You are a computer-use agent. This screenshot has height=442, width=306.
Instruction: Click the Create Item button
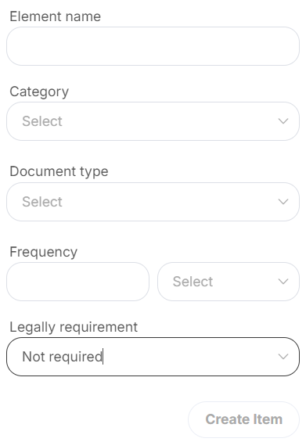243,419
